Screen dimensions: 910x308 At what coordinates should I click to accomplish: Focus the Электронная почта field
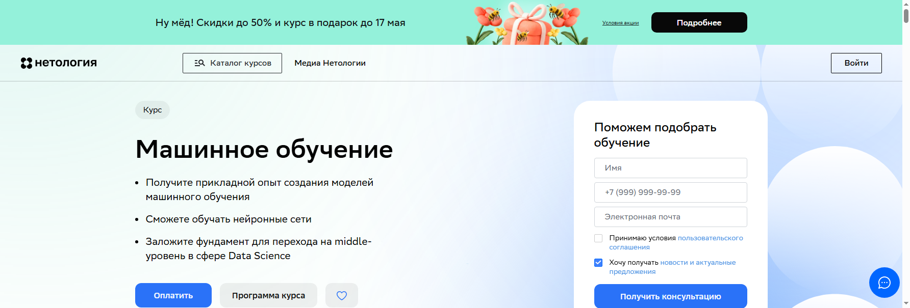tap(670, 217)
